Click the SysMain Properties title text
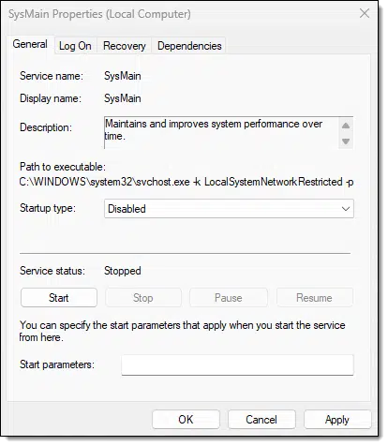Screen dimensions: 388x446 coord(99,14)
